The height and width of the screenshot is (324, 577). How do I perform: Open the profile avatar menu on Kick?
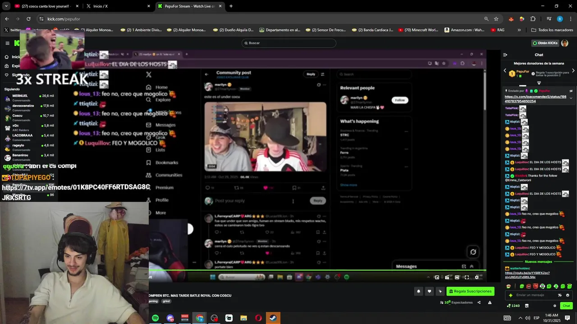tap(564, 43)
